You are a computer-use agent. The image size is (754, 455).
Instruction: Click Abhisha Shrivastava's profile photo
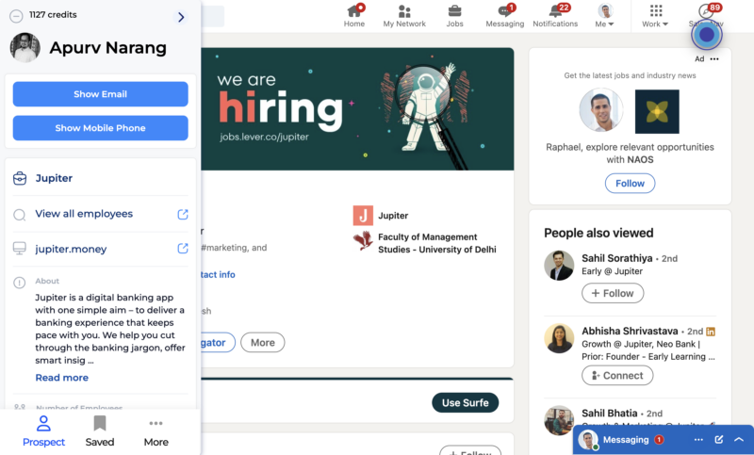click(x=559, y=338)
